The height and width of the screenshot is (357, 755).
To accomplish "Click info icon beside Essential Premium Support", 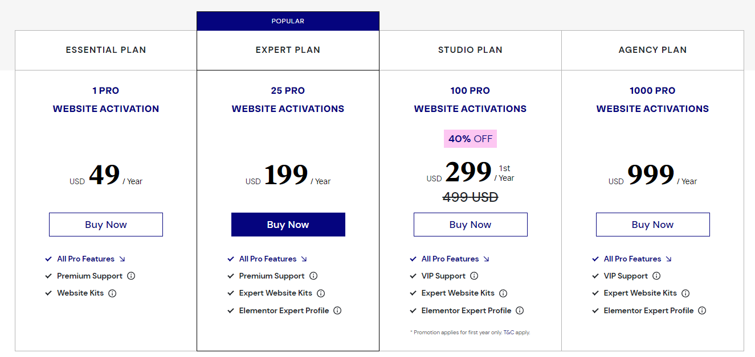I will 131,276.
